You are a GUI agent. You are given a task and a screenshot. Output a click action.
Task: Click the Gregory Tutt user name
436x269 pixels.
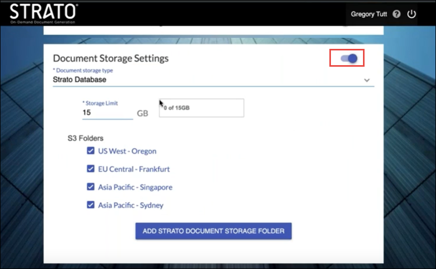click(369, 14)
